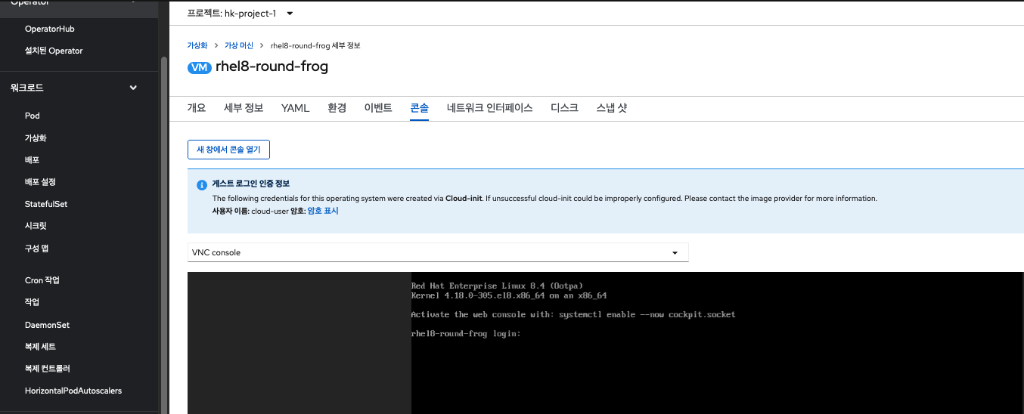This screenshot has height=414, width=1024.
Task: Click the VNC console login prompt line
Action: click(x=466, y=334)
